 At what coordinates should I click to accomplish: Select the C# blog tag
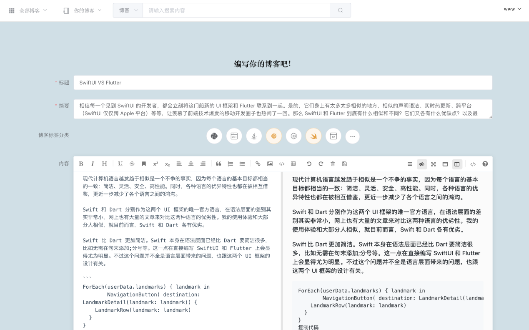[333, 136]
